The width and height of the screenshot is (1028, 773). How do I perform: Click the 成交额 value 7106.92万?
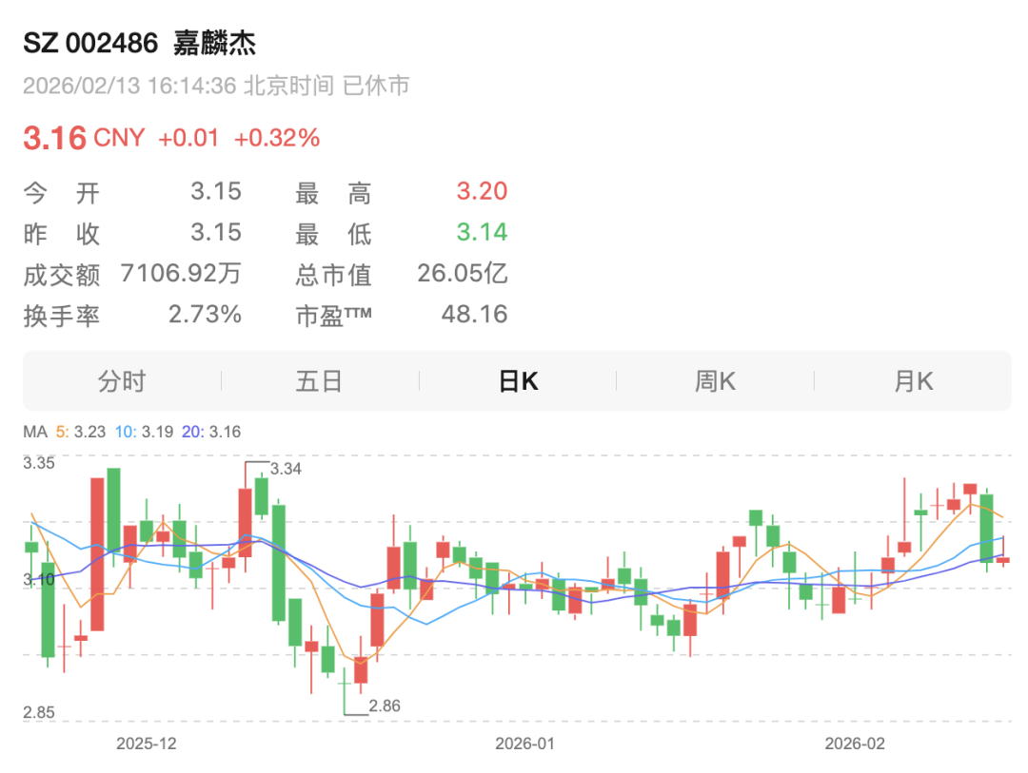181,273
